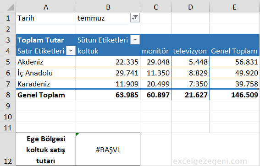Select row 2 header
This screenshot has height=166, width=260.
tap(8, 29)
